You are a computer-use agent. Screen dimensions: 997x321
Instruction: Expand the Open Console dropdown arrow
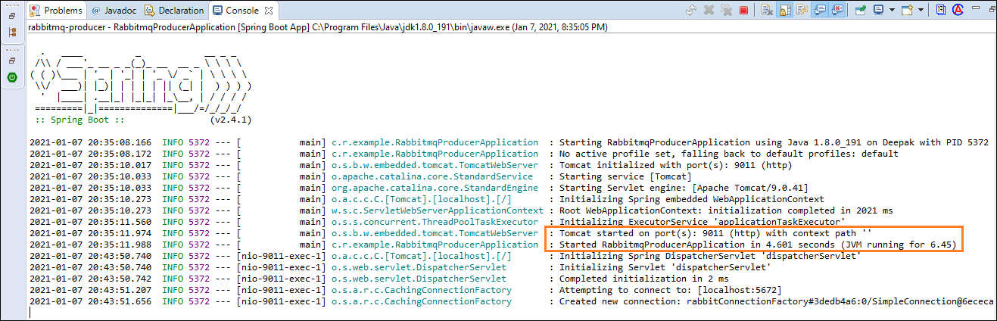pos(921,11)
